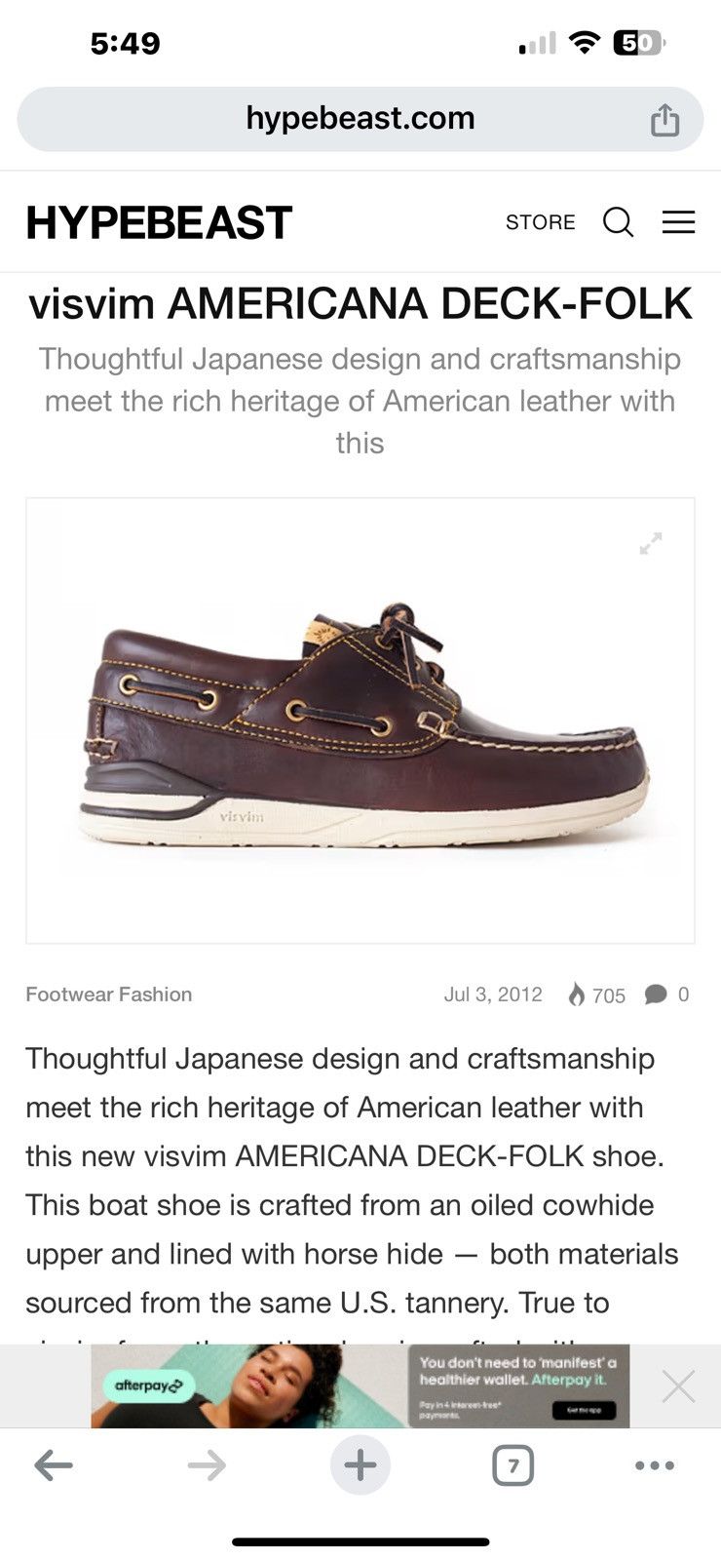This screenshot has height=1560, width=721.
Task: Tap the flame hype count icon
Action: click(577, 994)
